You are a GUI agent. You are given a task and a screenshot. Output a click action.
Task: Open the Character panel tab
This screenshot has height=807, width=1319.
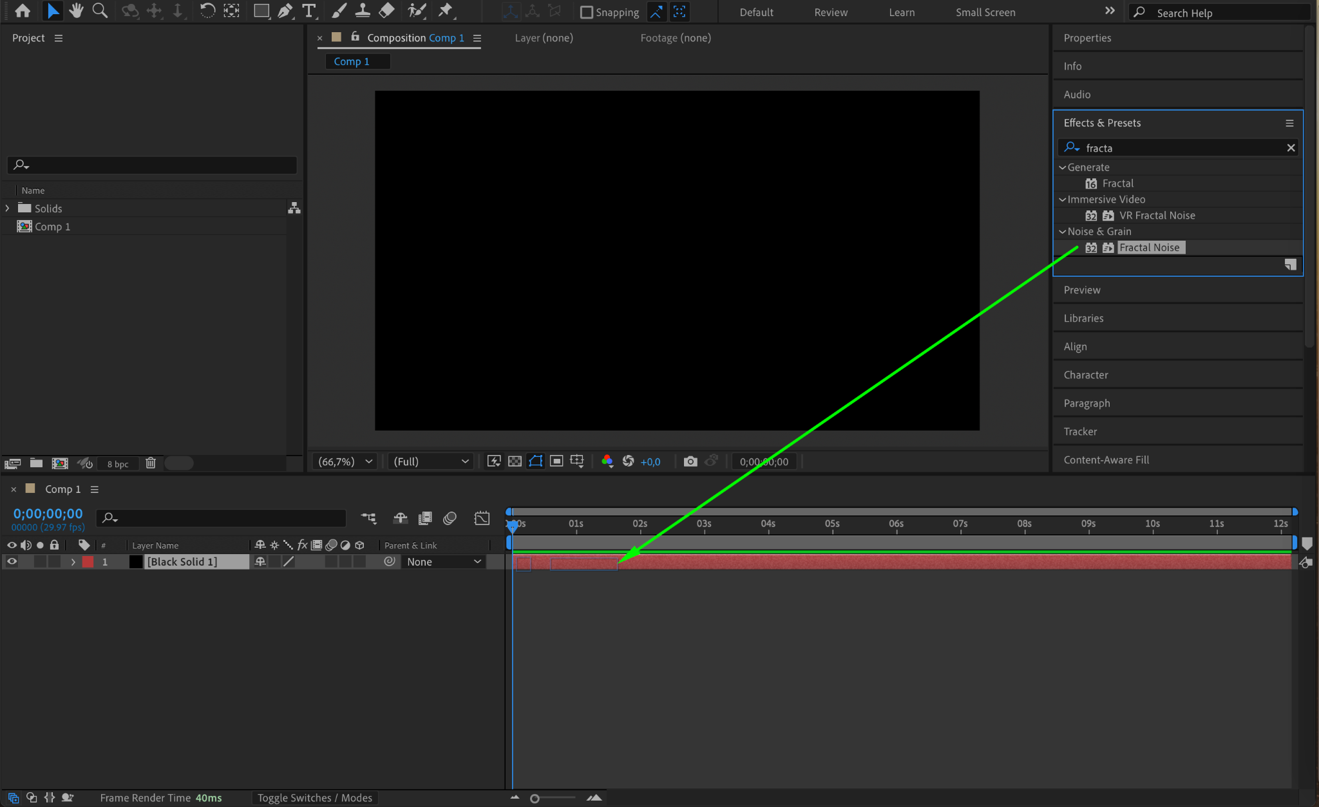pyautogui.click(x=1086, y=375)
